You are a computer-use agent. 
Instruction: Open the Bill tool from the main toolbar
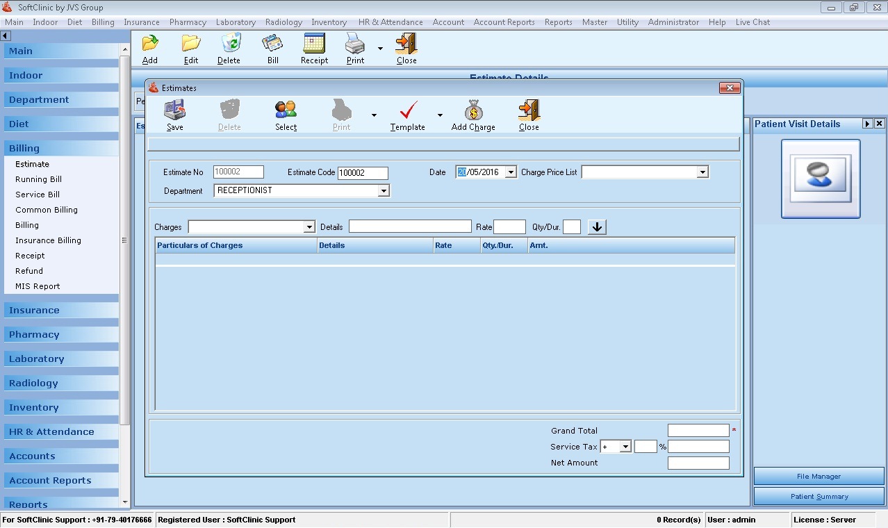[272, 47]
